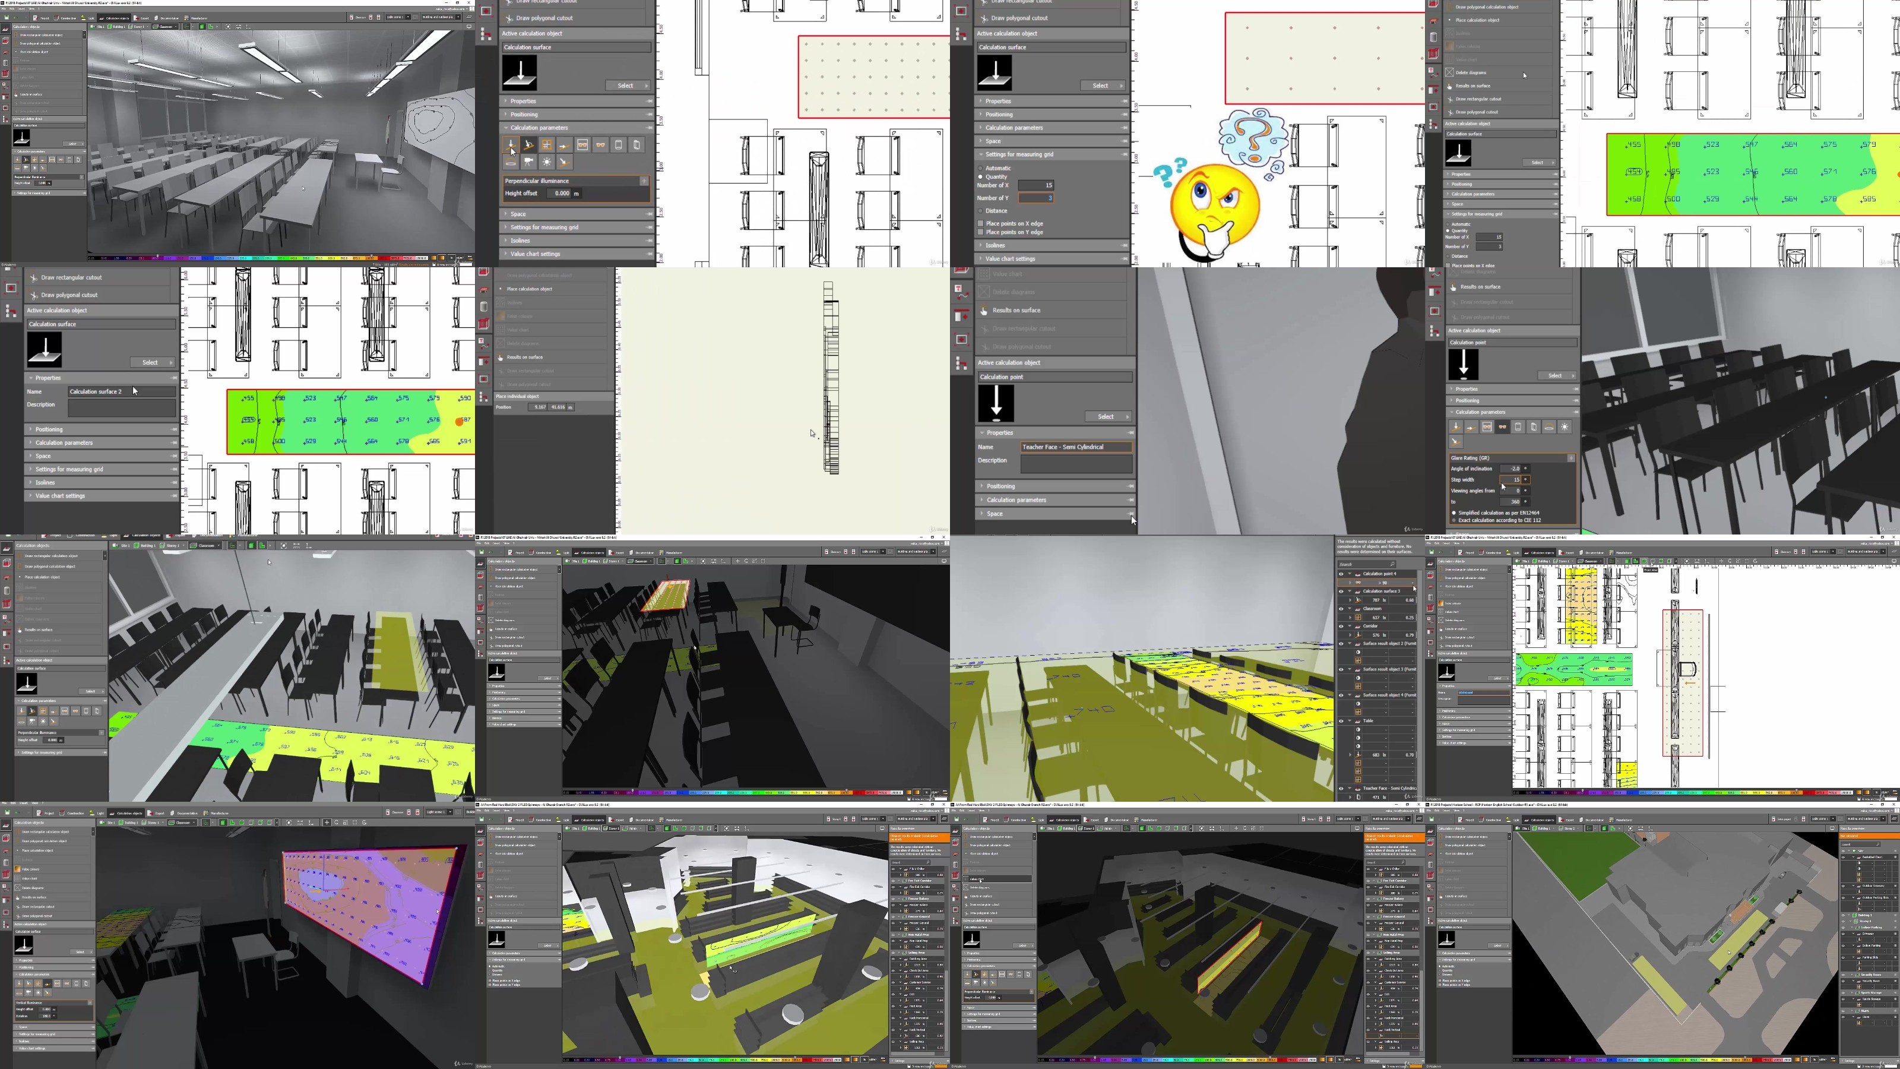Pick the half-cylinder icon in Glare Rating panel
Screen dimensions: 1900x1069
(1534, 427)
